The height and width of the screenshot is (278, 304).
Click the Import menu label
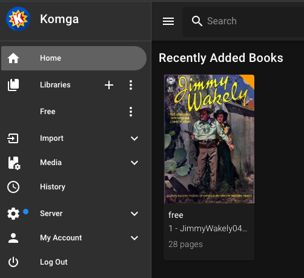click(51, 138)
